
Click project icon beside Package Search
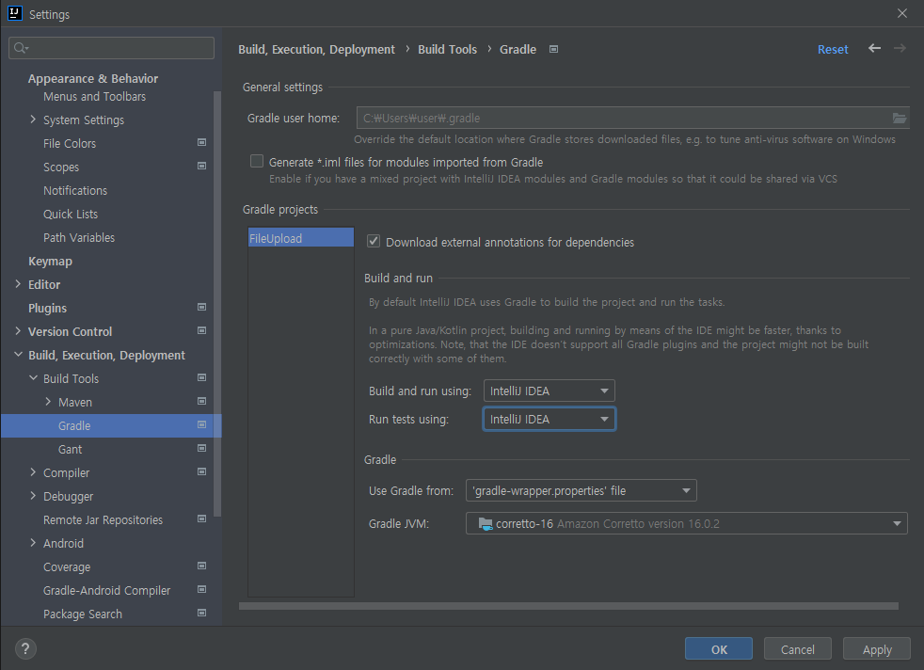click(x=201, y=614)
